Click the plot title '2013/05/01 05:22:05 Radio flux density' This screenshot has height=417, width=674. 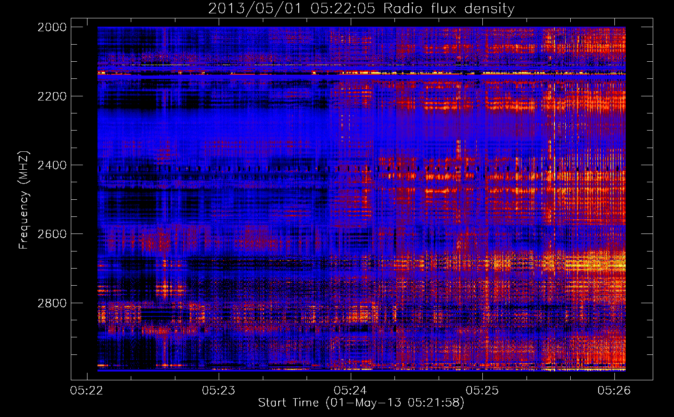pos(361,8)
